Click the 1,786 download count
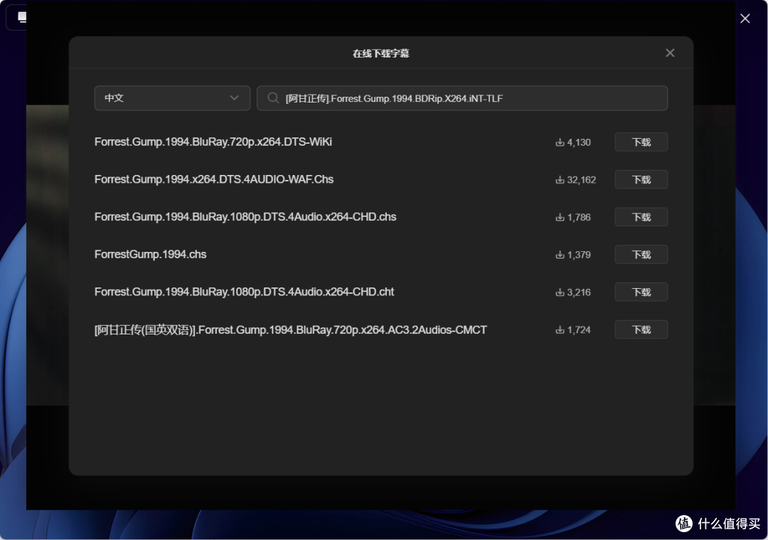Viewport: 768px width, 540px height. tap(573, 218)
